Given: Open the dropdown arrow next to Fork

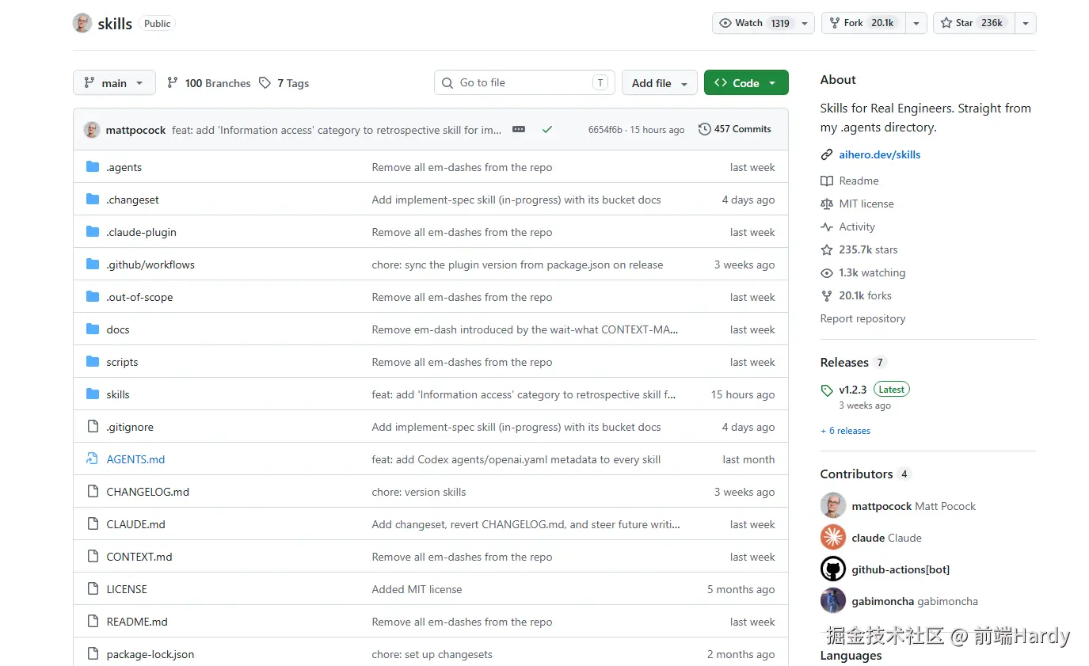Looking at the screenshot, I should coord(916,23).
